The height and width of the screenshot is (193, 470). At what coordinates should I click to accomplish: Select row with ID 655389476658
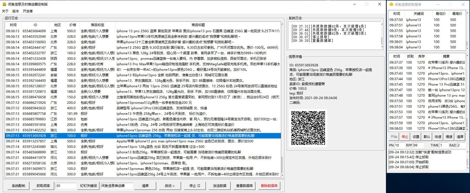point(143,97)
